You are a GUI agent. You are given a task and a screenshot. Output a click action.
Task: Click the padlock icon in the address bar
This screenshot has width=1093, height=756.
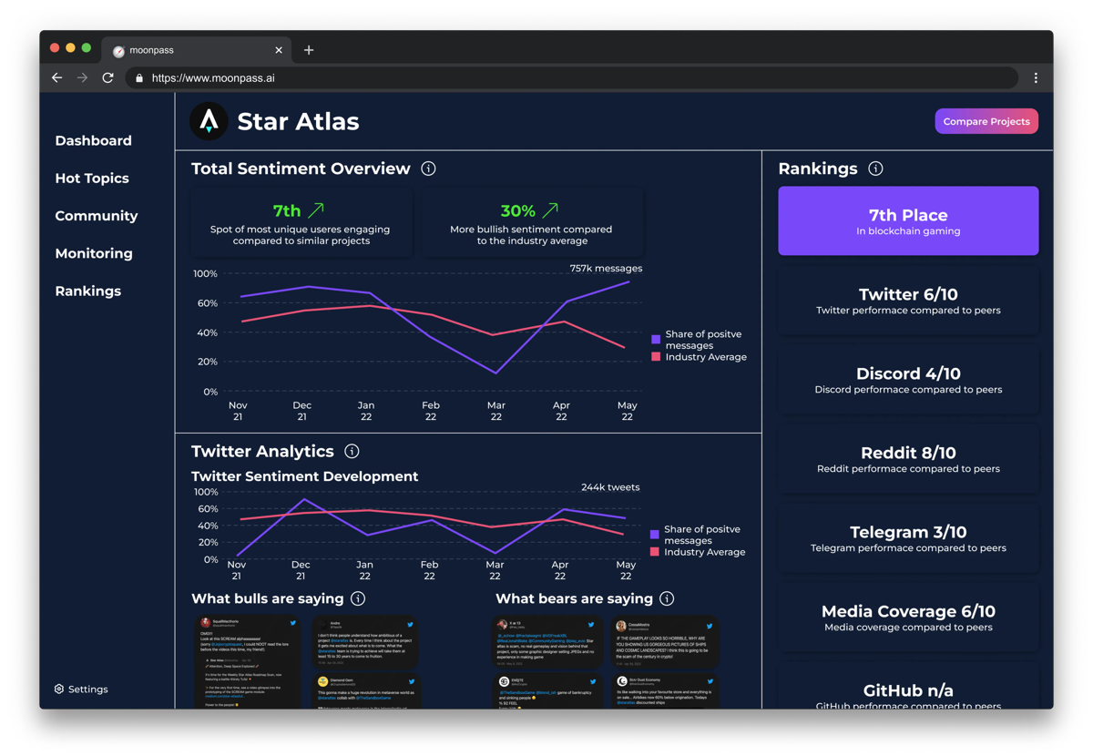point(139,78)
